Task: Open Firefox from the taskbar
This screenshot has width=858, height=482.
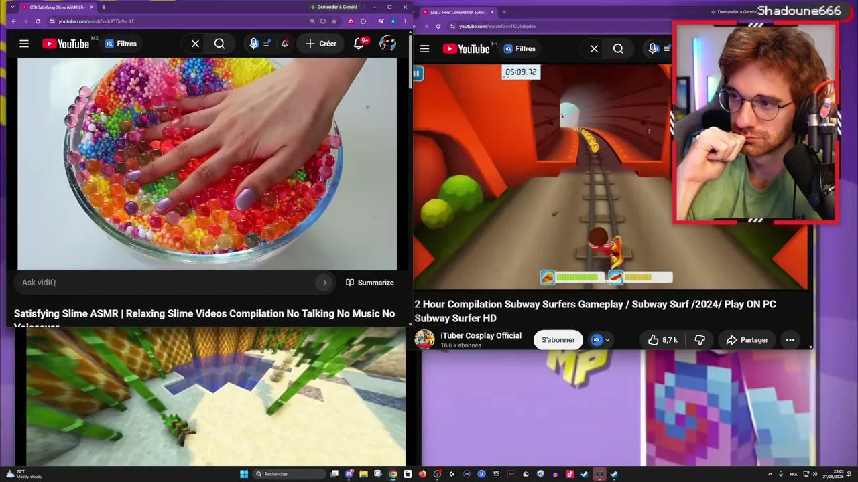Action: [422, 474]
